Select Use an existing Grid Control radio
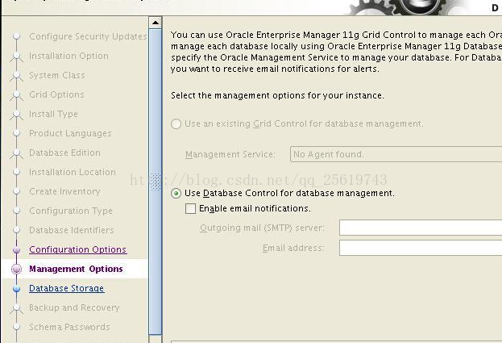Viewport: 502px width, 343px height. [176, 123]
